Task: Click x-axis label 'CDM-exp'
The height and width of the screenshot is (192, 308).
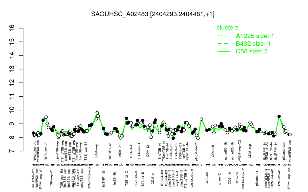Action: (250, 151)
